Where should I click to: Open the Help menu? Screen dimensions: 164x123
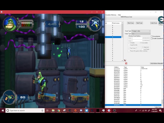pyautogui.click(x=119, y=15)
